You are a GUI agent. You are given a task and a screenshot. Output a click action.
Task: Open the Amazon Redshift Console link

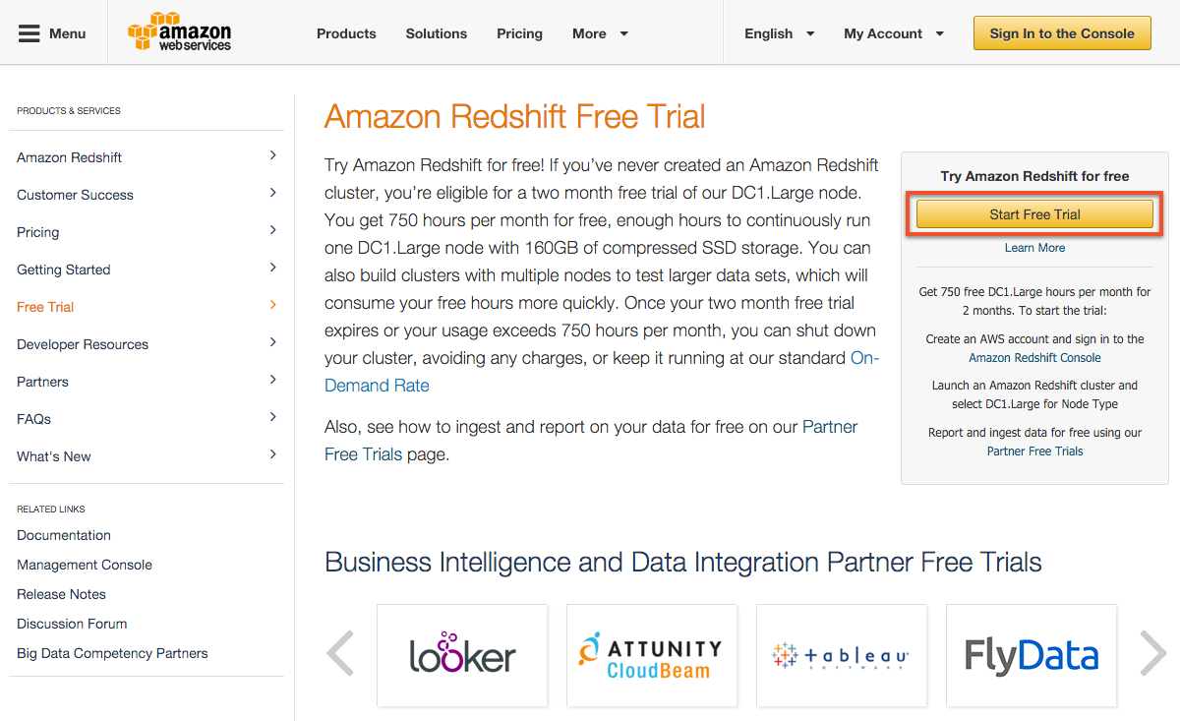pyautogui.click(x=1034, y=358)
